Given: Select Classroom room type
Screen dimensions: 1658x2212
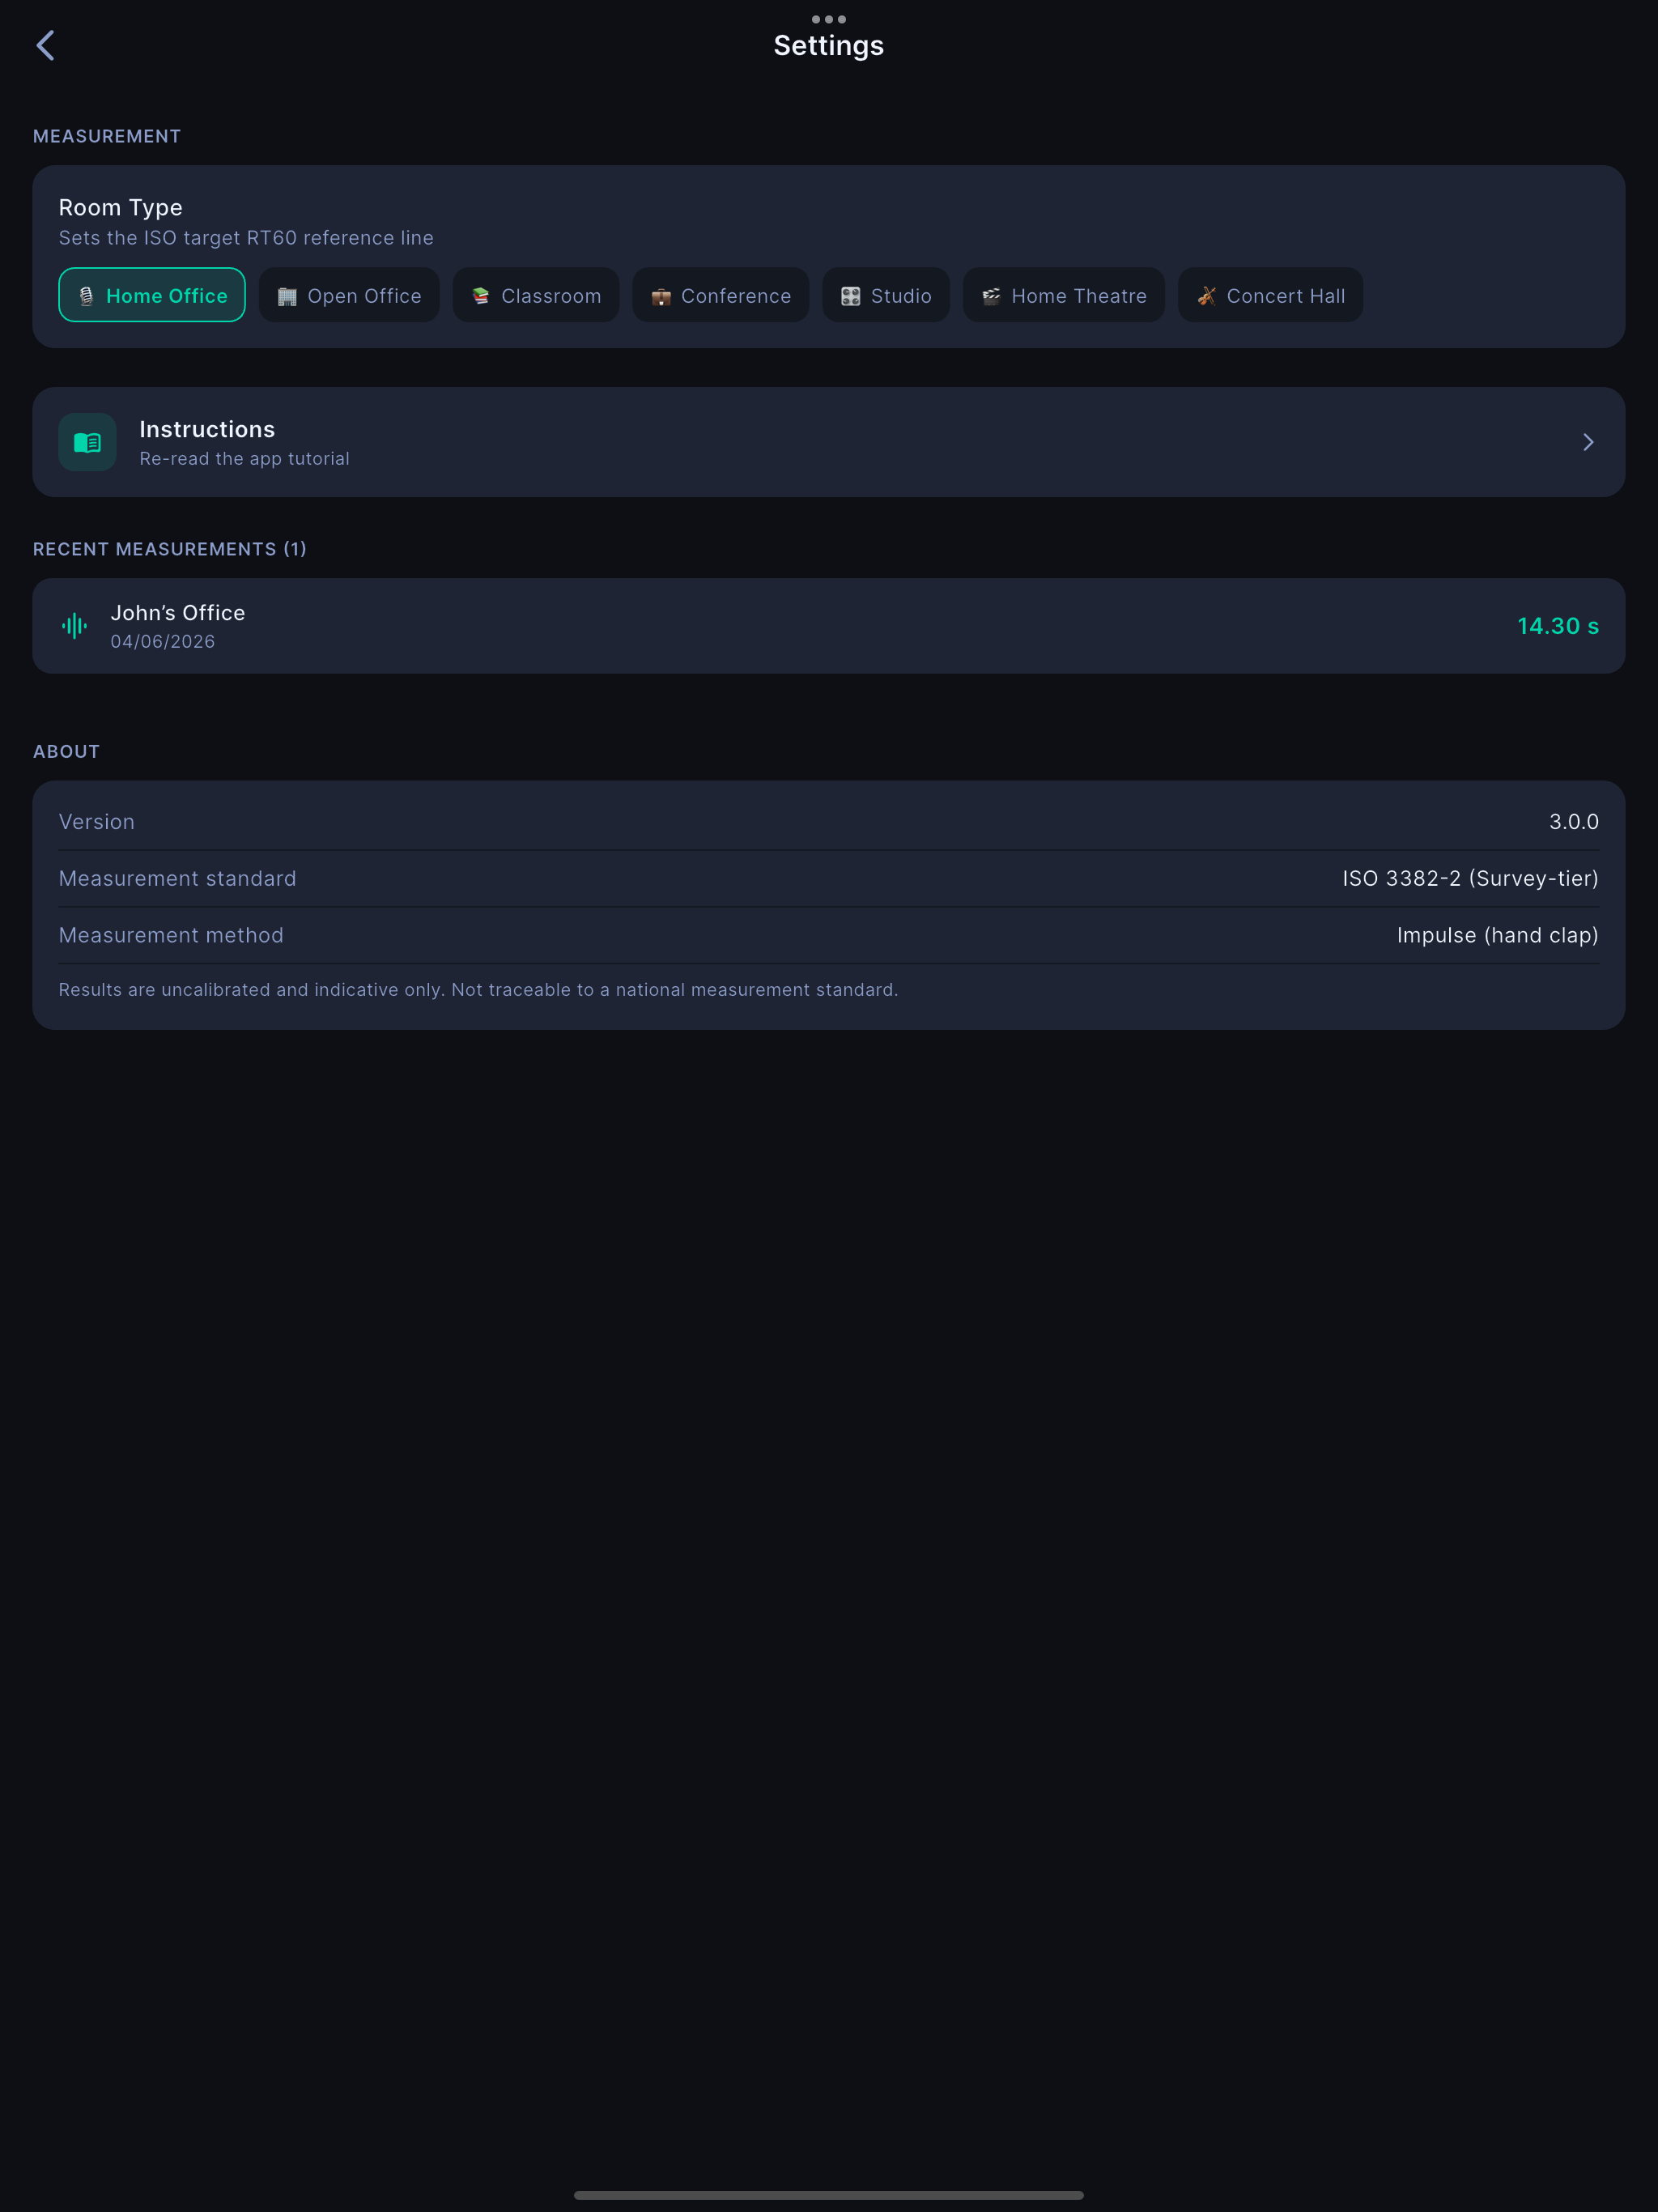Looking at the screenshot, I should (536, 295).
